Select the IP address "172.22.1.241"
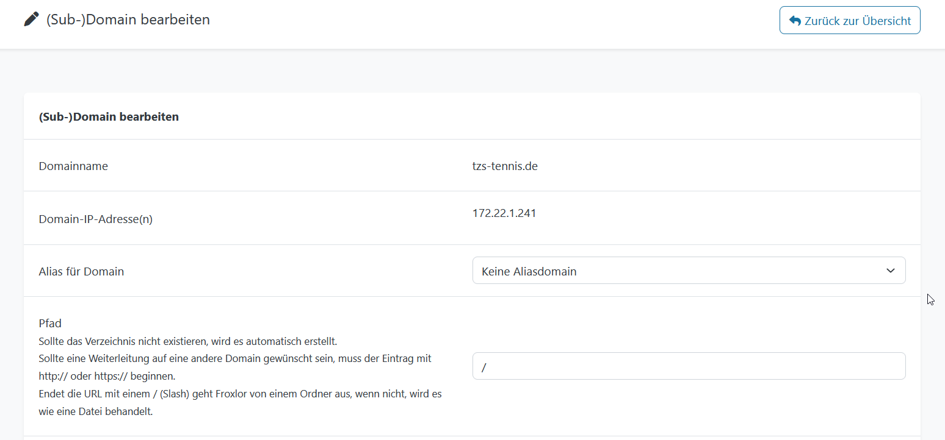945x440 pixels. [504, 213]
